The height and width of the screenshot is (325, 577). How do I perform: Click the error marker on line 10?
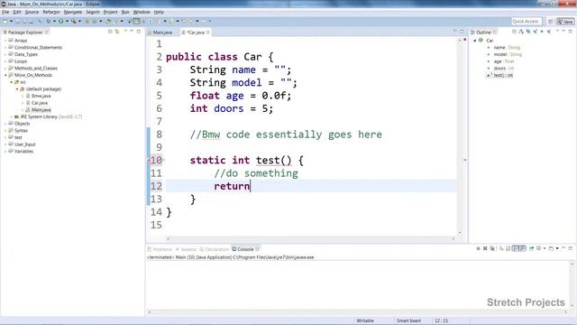[x=149, y=161]
